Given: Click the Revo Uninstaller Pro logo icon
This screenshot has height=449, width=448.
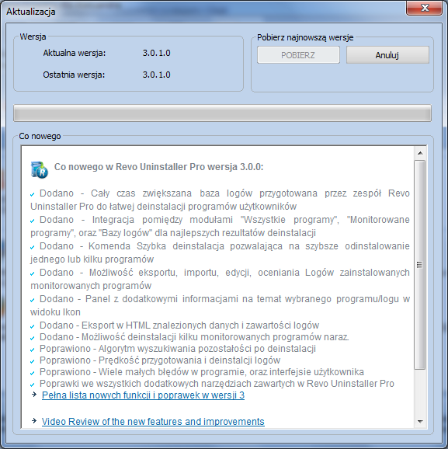Looking at the screenshot, I should 40,170.
